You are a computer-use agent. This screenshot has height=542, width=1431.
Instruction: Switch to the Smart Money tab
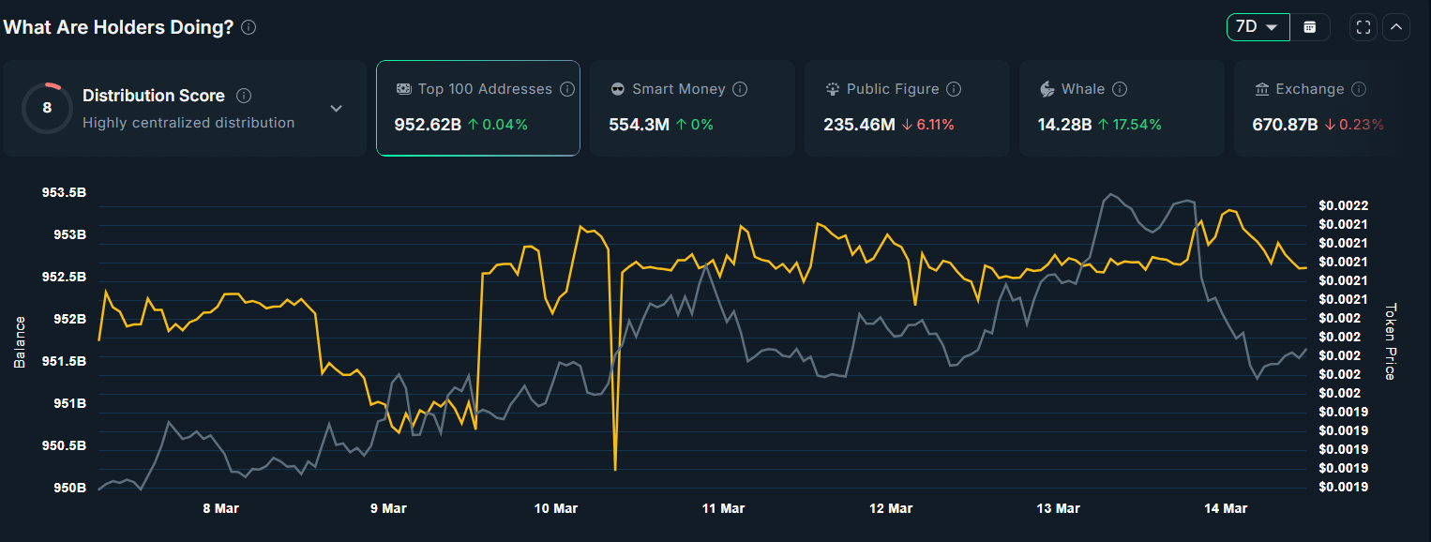pos(692,108)
